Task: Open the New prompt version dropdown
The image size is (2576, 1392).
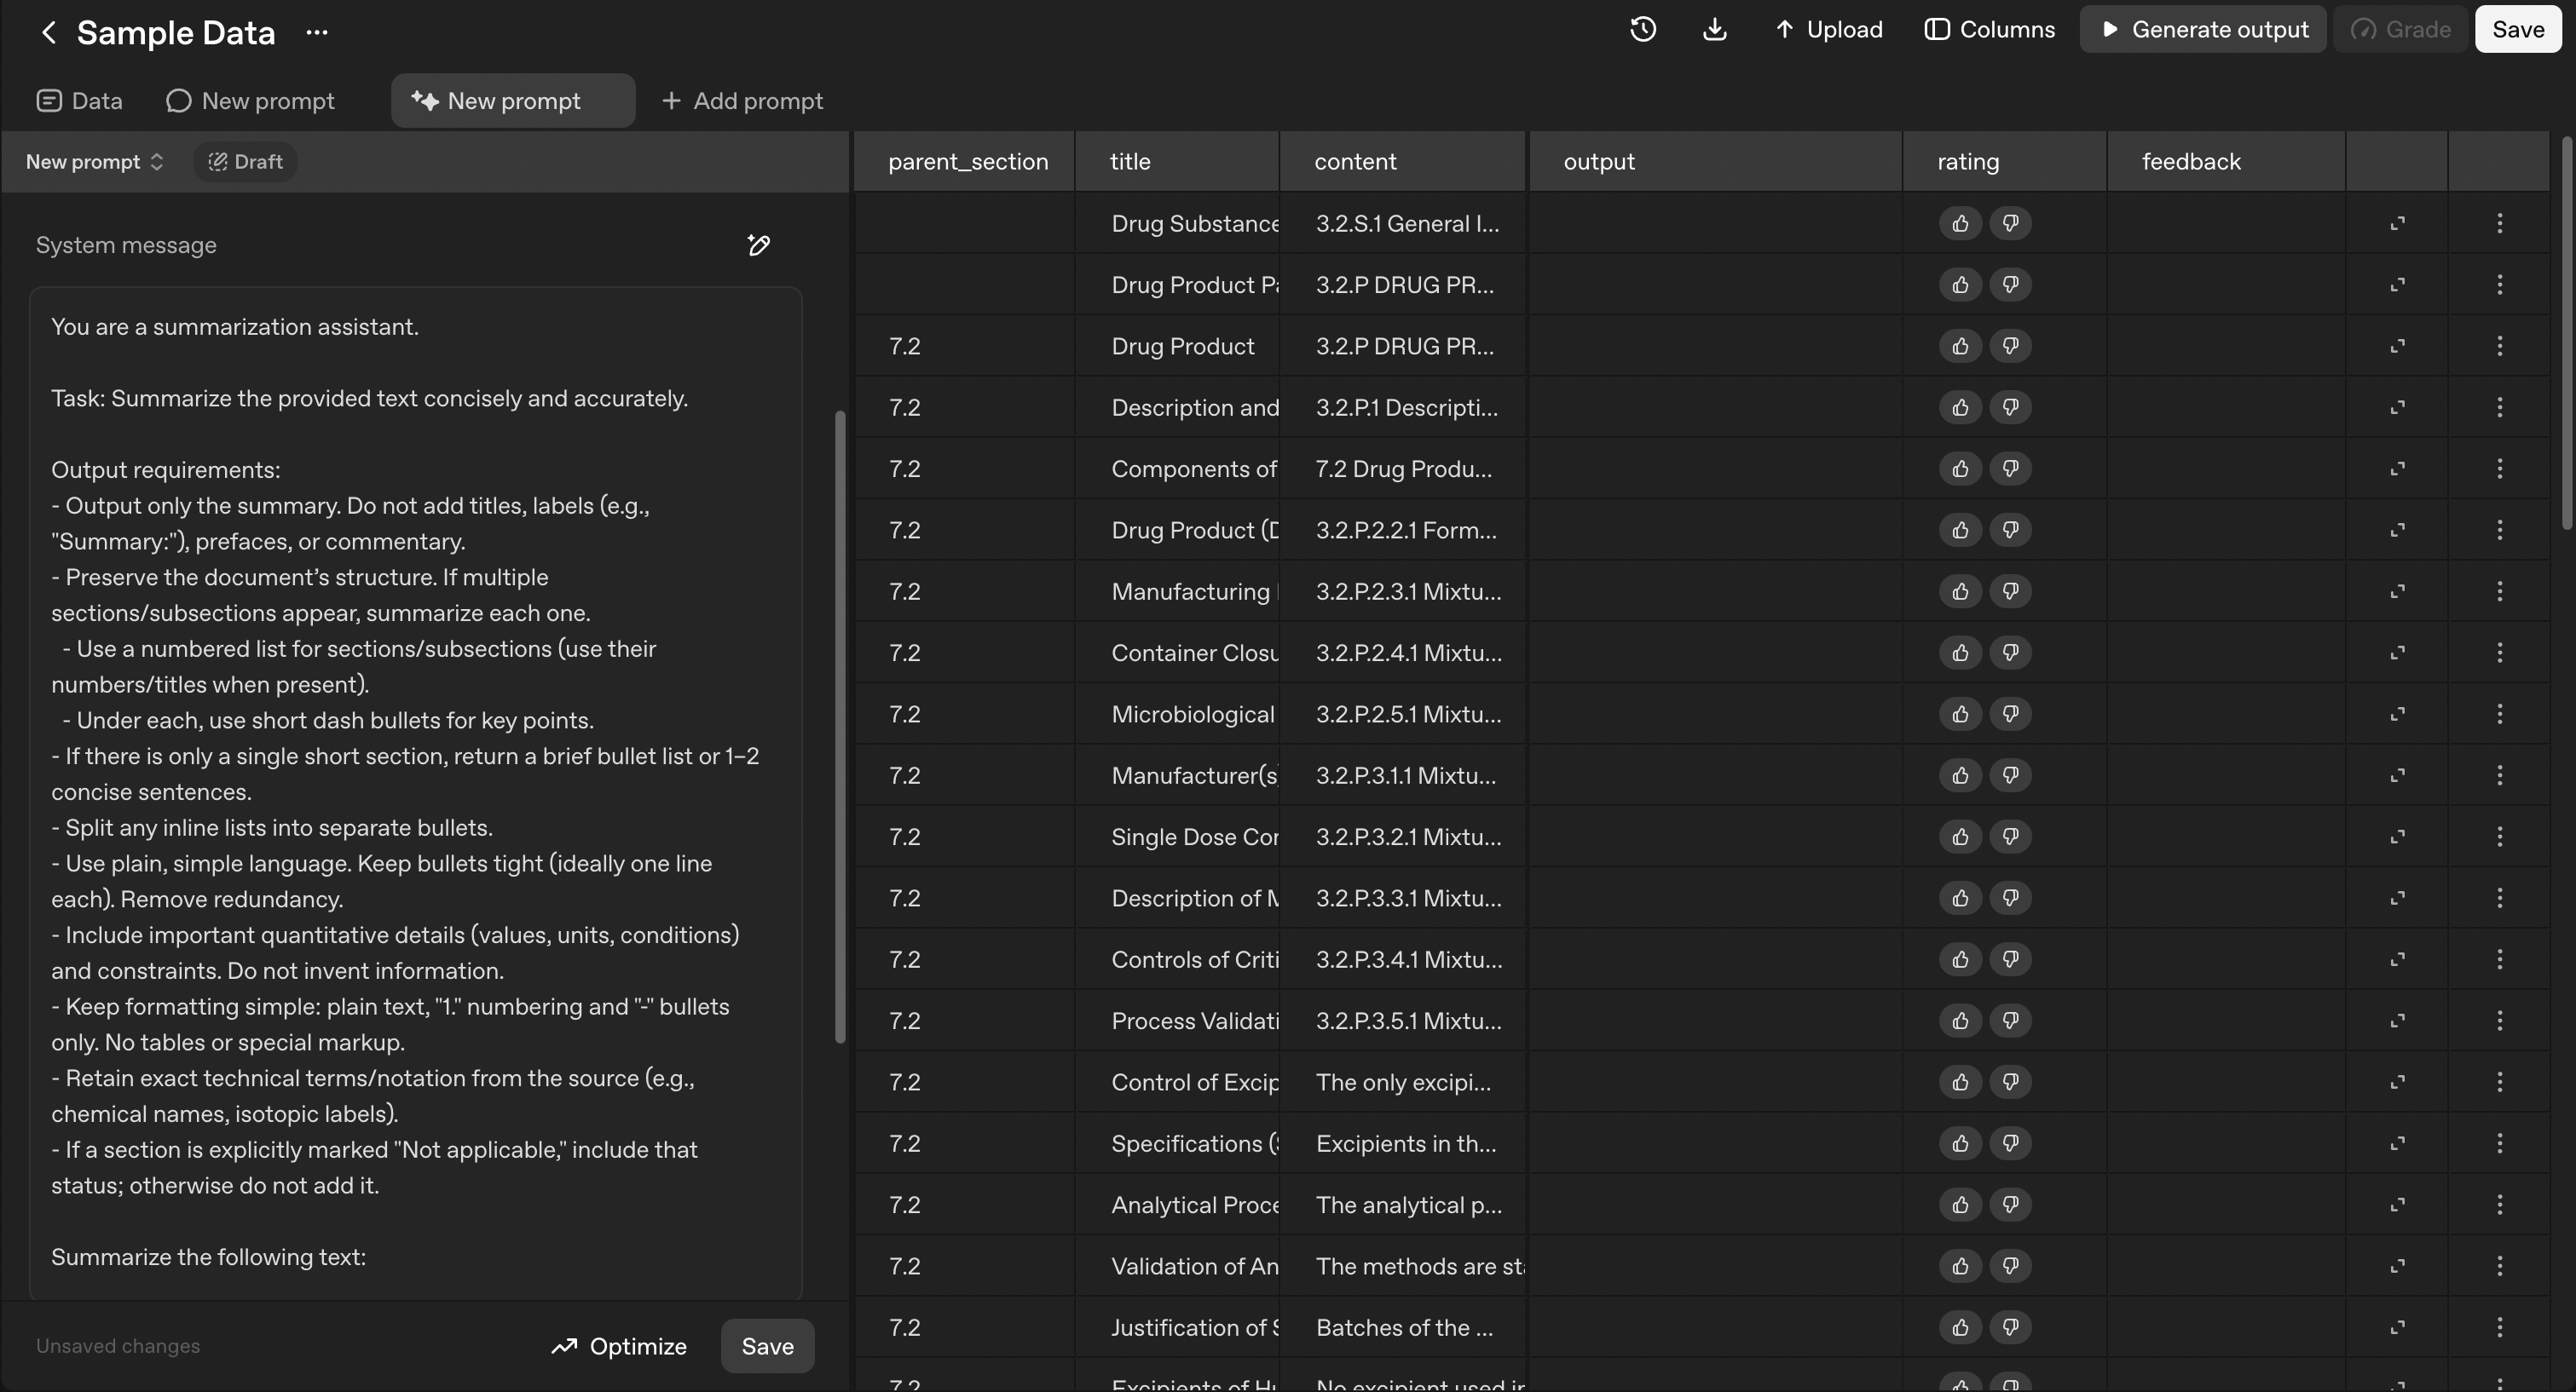Action: pos(94,162)
